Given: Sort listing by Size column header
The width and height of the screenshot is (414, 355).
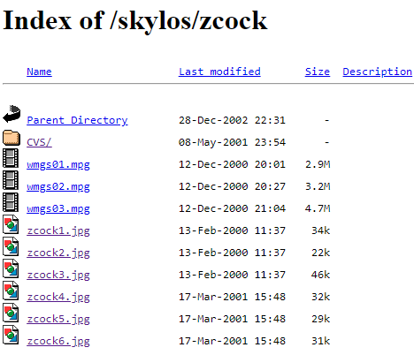Looking at the screenshot, I should tap(318, 72).
